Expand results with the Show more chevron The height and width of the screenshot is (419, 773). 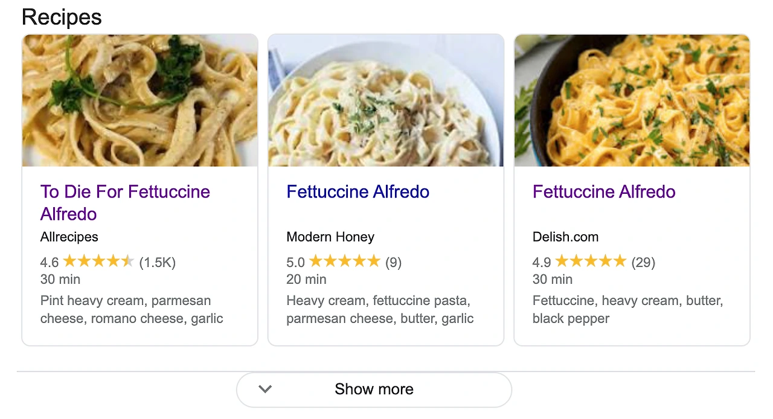265,389
